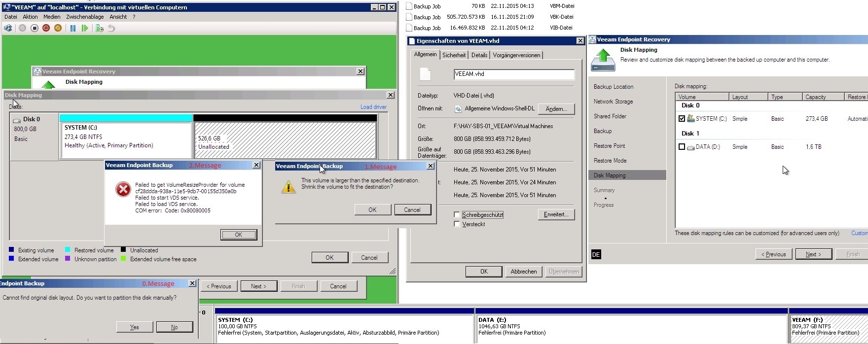Screen dimensions: 868x344
Task: Click the red error icon in 2.Message dialog
Action: tap(123, 189)
